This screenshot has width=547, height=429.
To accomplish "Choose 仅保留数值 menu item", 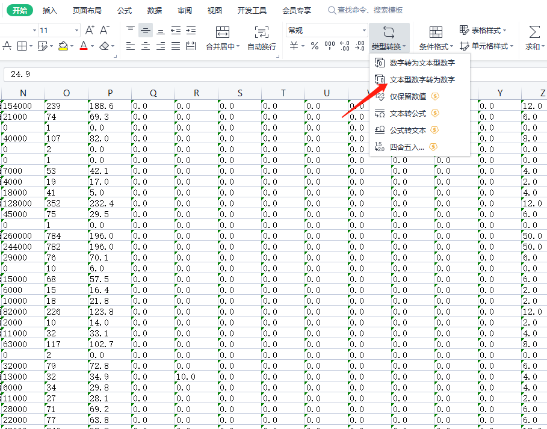I will click(x=419, y=96).
